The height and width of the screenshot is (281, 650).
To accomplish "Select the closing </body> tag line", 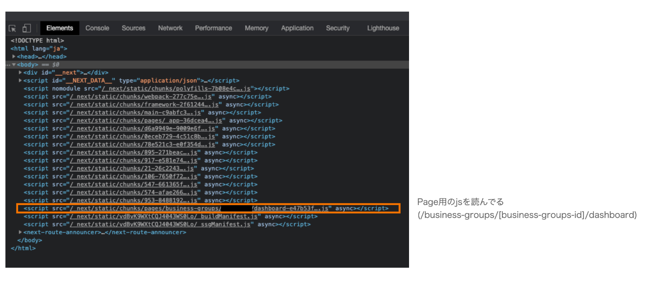I will [29, 240].
